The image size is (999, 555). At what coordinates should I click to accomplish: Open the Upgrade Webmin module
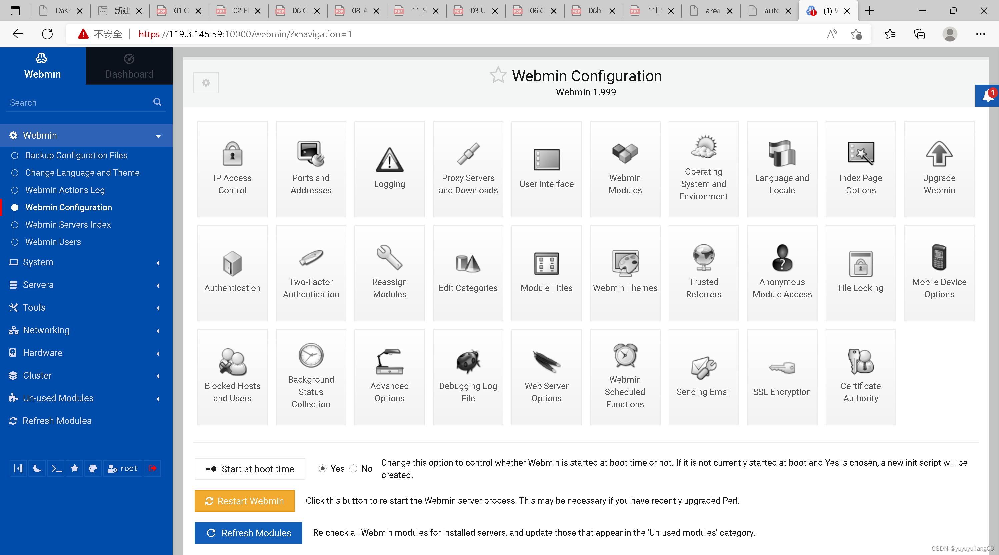[x=939, y=169]
